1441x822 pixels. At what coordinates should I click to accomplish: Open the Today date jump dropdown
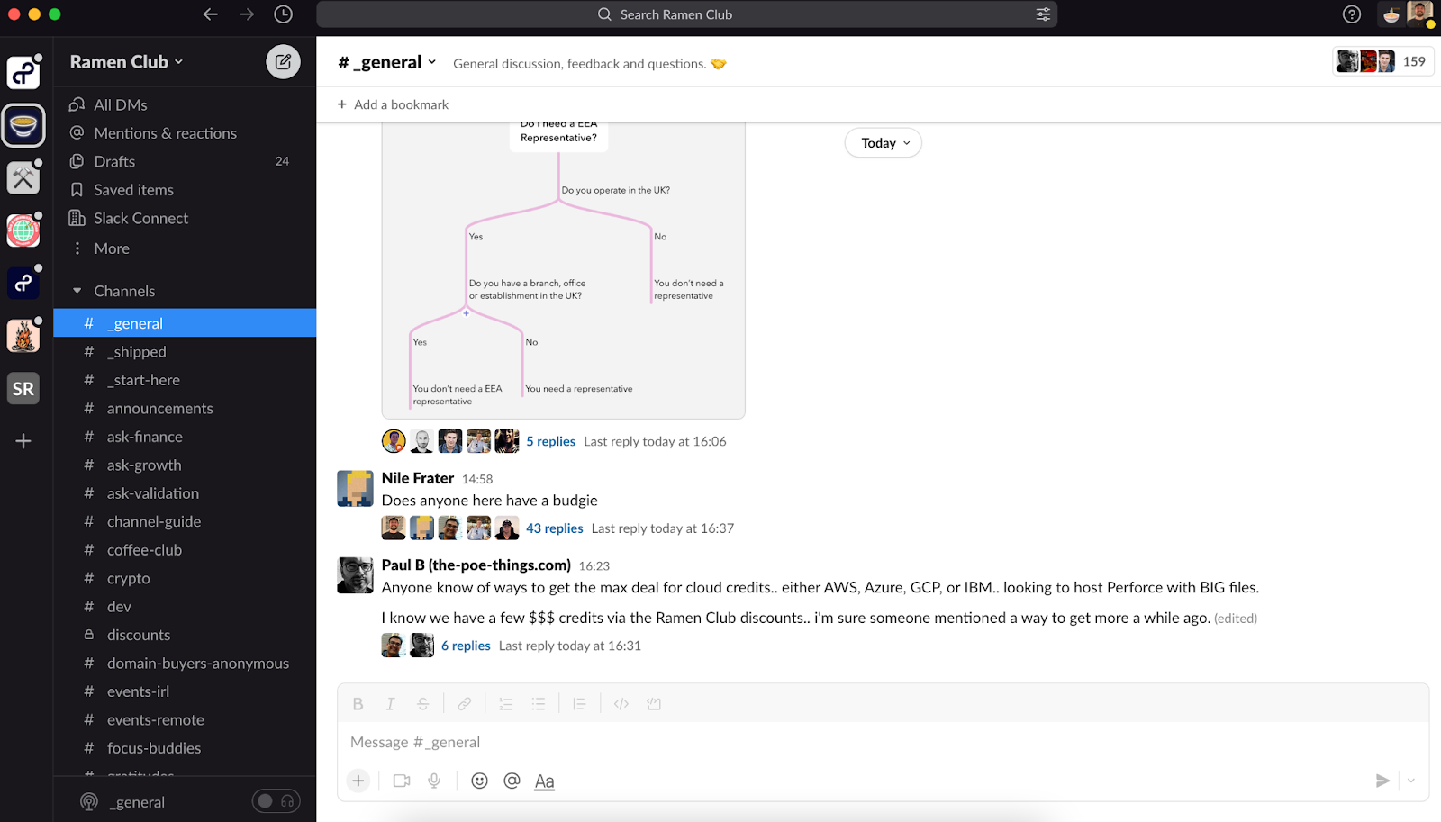click(883, 143)
